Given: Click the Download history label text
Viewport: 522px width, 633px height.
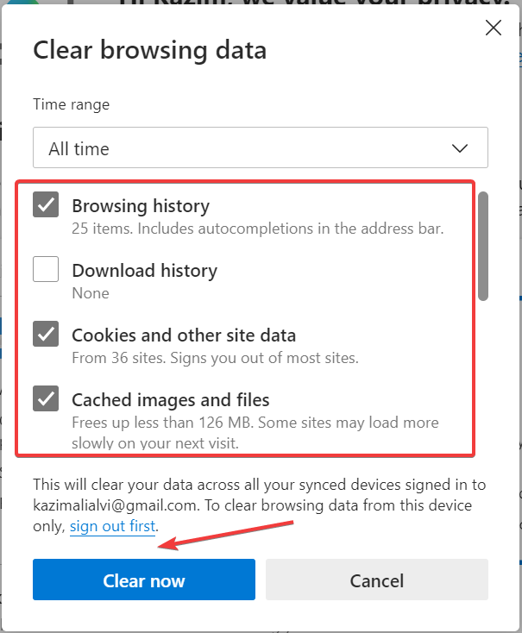Looking at the screenshot, I should [144, 271].
